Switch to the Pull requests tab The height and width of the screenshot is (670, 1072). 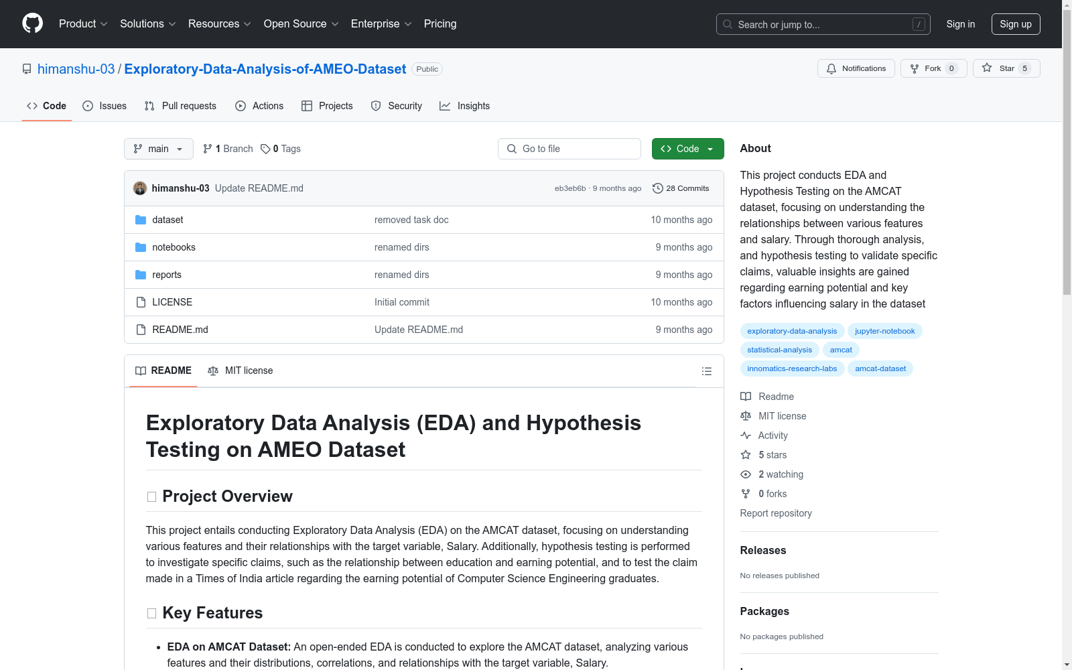pyautogui.click(x=180, y=106)
